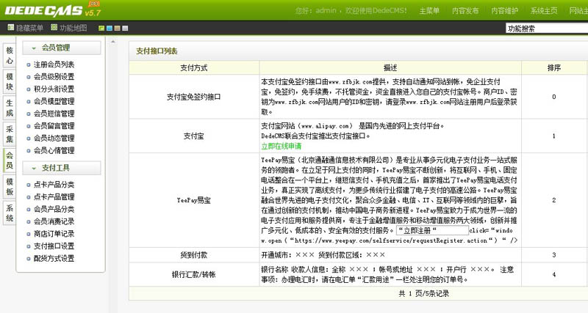Switch to the blue skin swatch
The height and width of the screenshot is (313, 588).
click(110, 28)
